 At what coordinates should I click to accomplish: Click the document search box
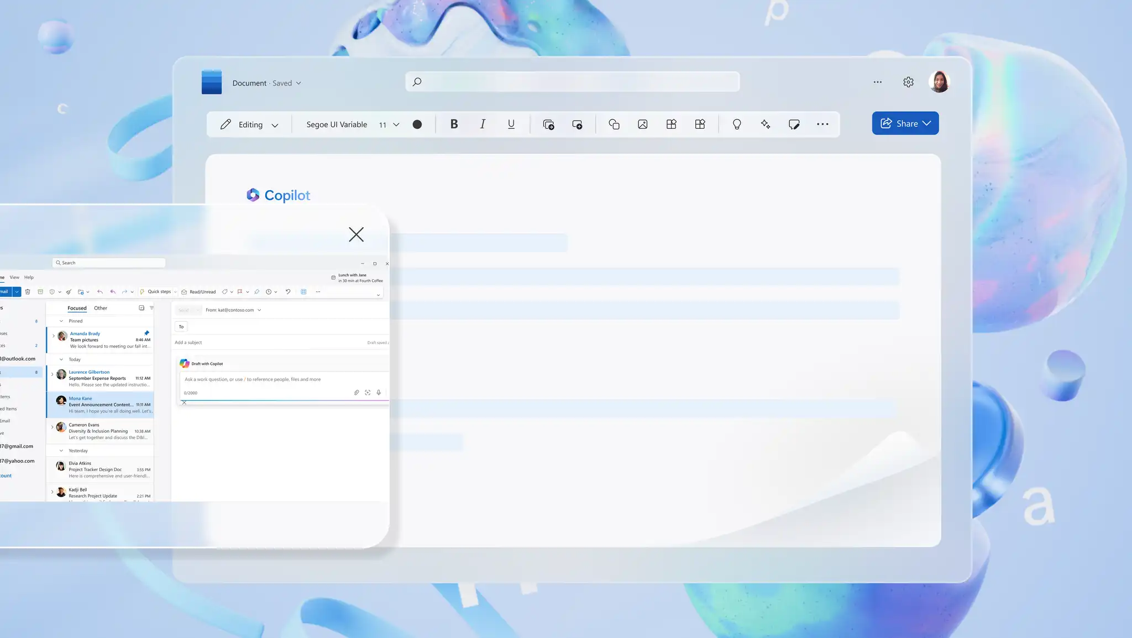573,82
